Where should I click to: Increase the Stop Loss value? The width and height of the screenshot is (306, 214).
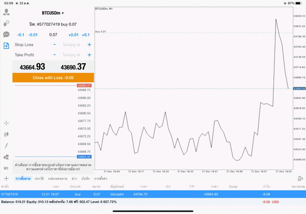pyautogui.click(x=89, y=45)
